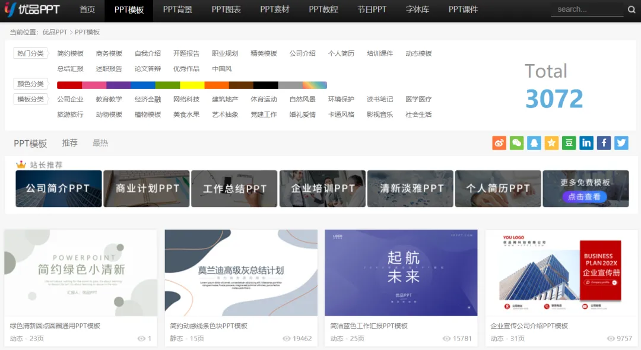Pick the purple color filter
This screenshot has height=350, width=641.
coord(119,85)
